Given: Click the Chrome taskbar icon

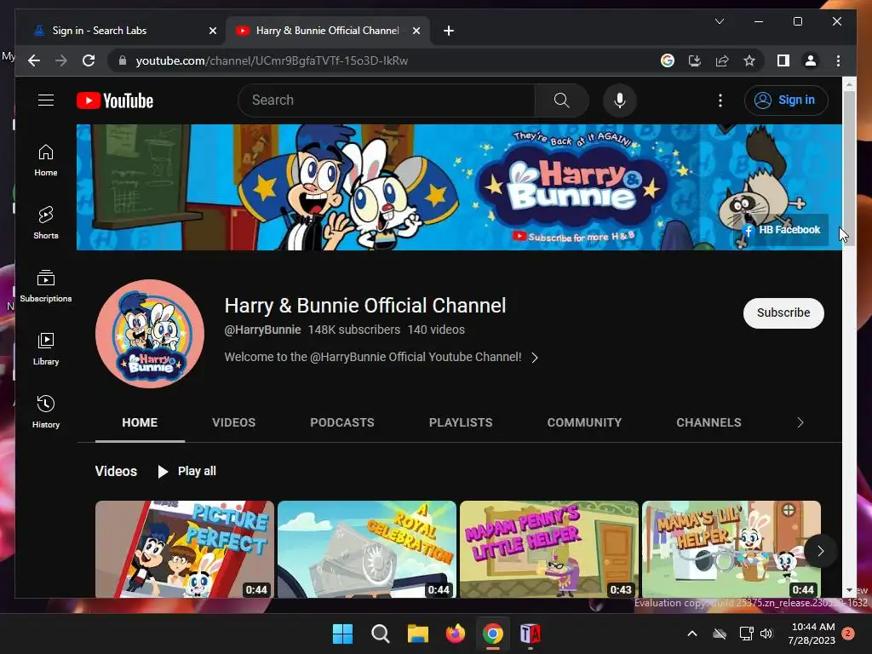Looking at the screenshot, I should coord(493,634).
